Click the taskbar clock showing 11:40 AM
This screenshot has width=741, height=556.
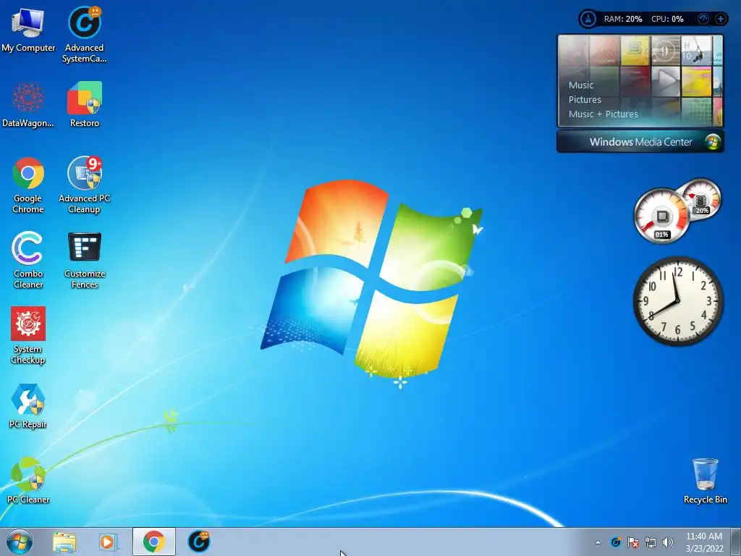pos(704,542)
